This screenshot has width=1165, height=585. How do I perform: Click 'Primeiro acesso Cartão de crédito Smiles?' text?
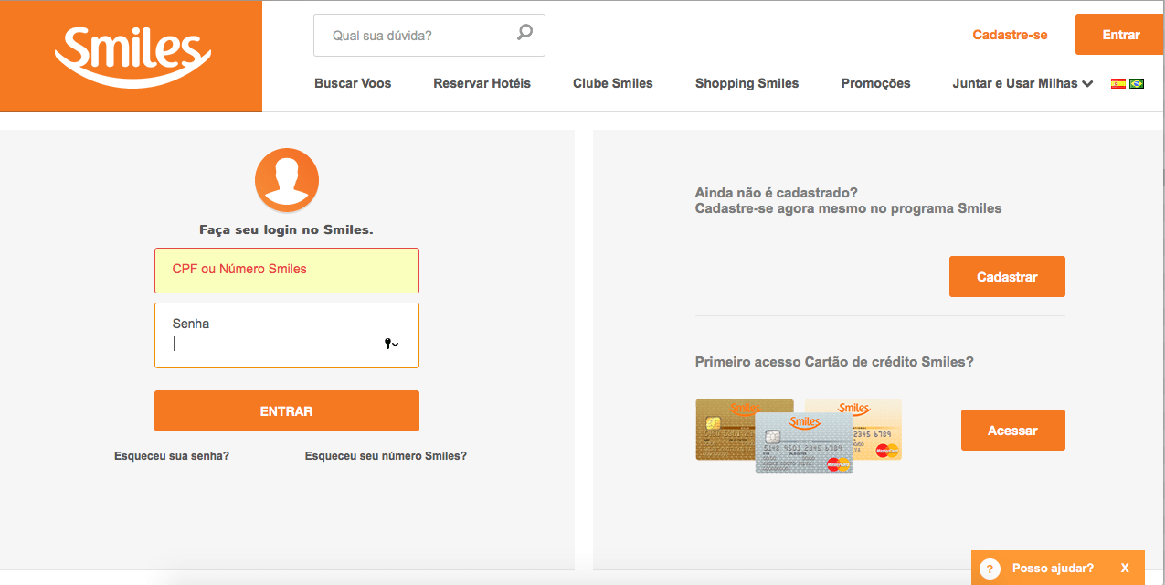pos(834,362)
